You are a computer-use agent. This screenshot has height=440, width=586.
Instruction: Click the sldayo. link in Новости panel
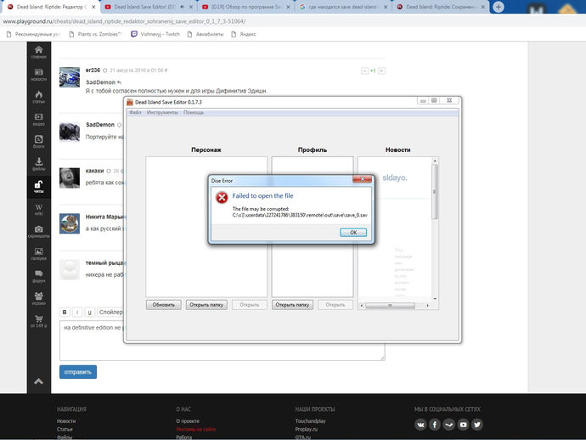(395, 178)
